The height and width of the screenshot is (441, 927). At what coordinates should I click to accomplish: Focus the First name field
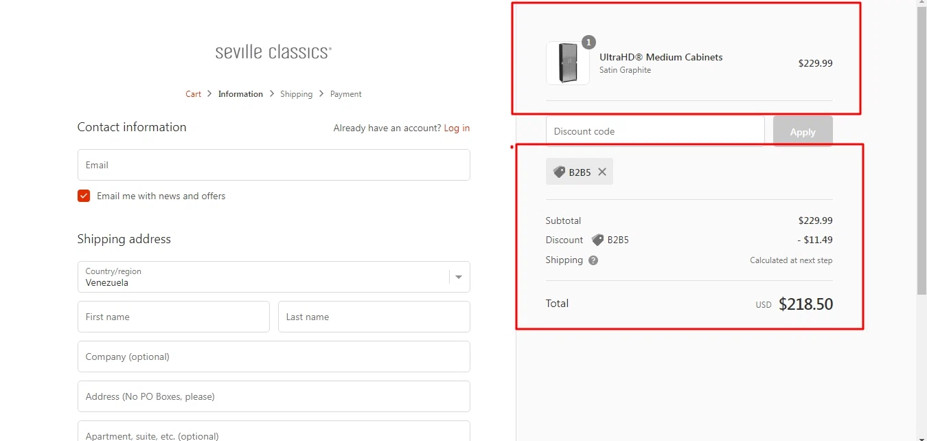(x=174, y=317)
